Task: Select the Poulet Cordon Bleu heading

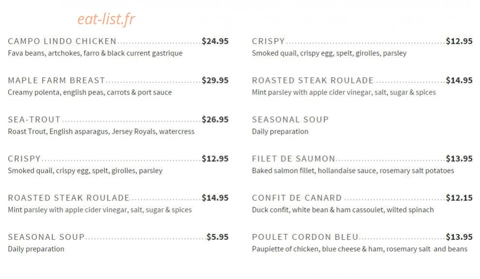Action: pyautogui.click(x=305, y=237)
